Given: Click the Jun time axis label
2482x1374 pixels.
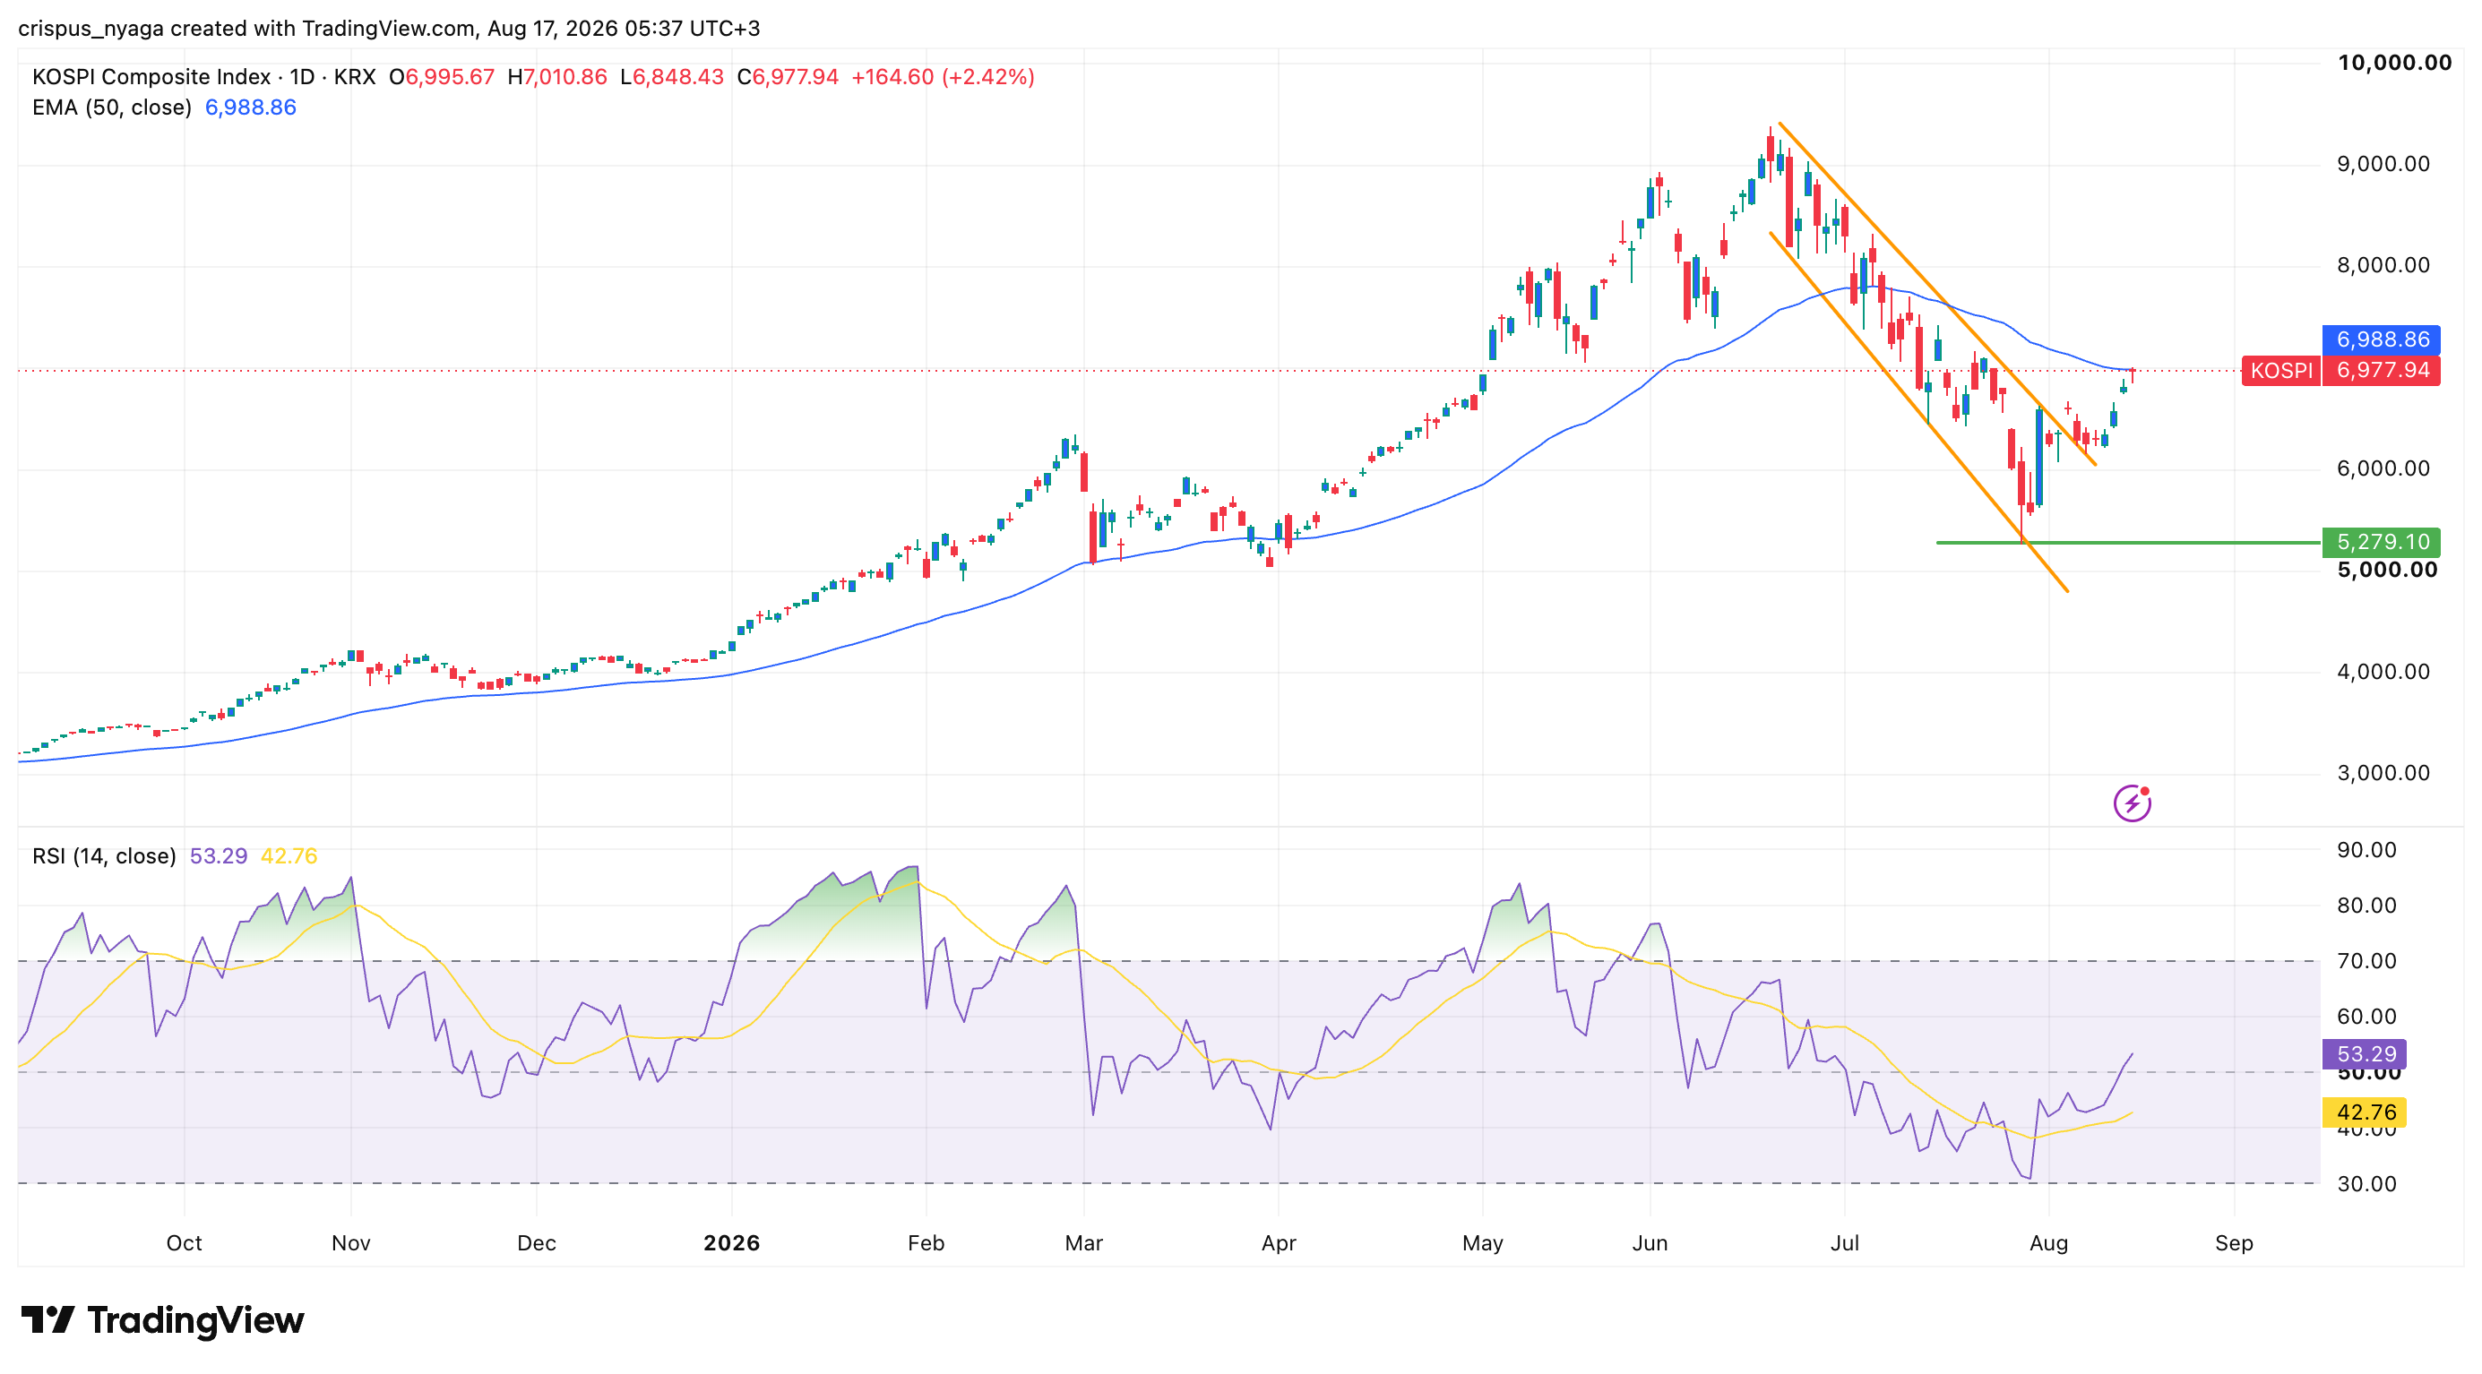Looking at the screenshot, I should [x=1650, y=1243].
